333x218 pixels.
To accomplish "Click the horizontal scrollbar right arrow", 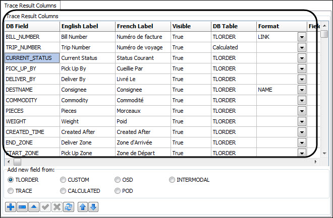I will [316, 162].
